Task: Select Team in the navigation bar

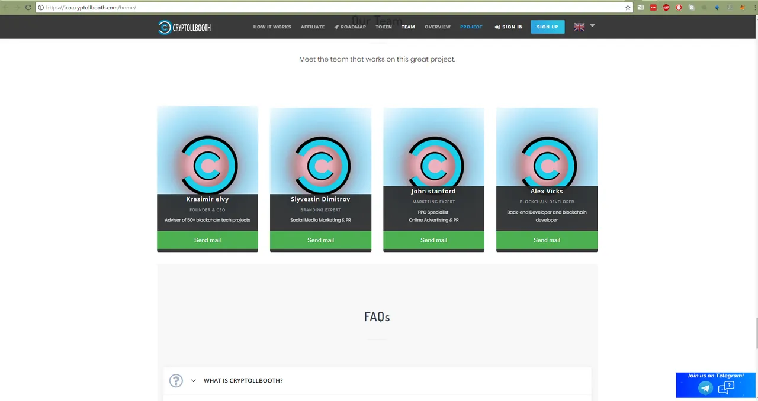Action: click(x=408, y=27)
